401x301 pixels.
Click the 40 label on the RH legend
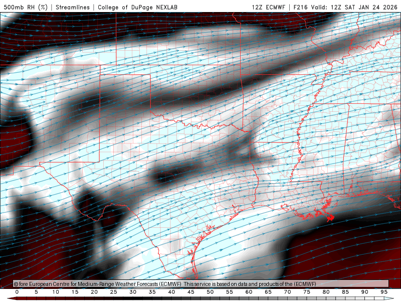(x=171, y=292)
